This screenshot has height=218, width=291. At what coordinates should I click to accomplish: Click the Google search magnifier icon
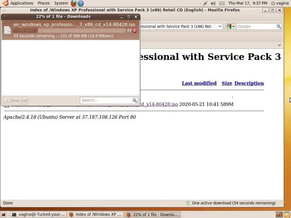click(278, 26)
